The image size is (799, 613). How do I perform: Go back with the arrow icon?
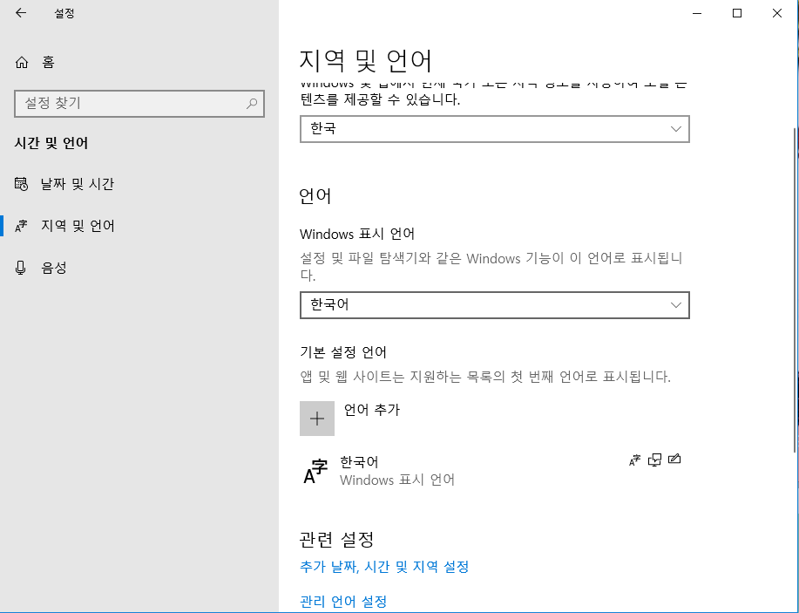click(20, 13)
